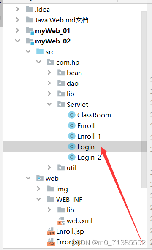
Task: Select the myWeb_01 module name
Action: click(53, 30)
